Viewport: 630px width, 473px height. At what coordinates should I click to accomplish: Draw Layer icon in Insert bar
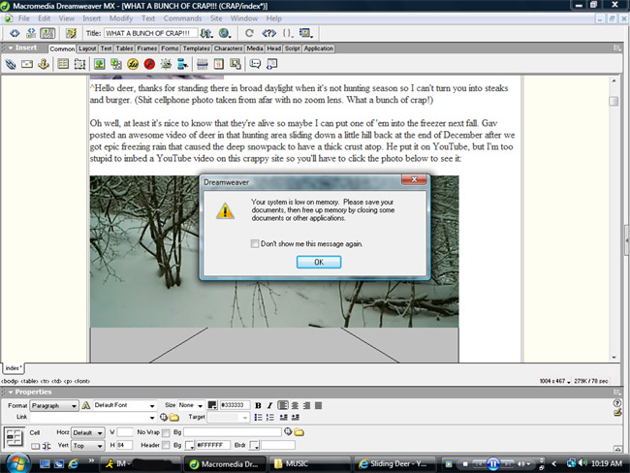tap(79, 64)
